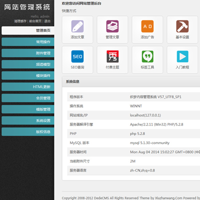200x200 pixels.
Task: Open the 付费主题 red icon
Action: pyautogui.click(x=112, y=56)
